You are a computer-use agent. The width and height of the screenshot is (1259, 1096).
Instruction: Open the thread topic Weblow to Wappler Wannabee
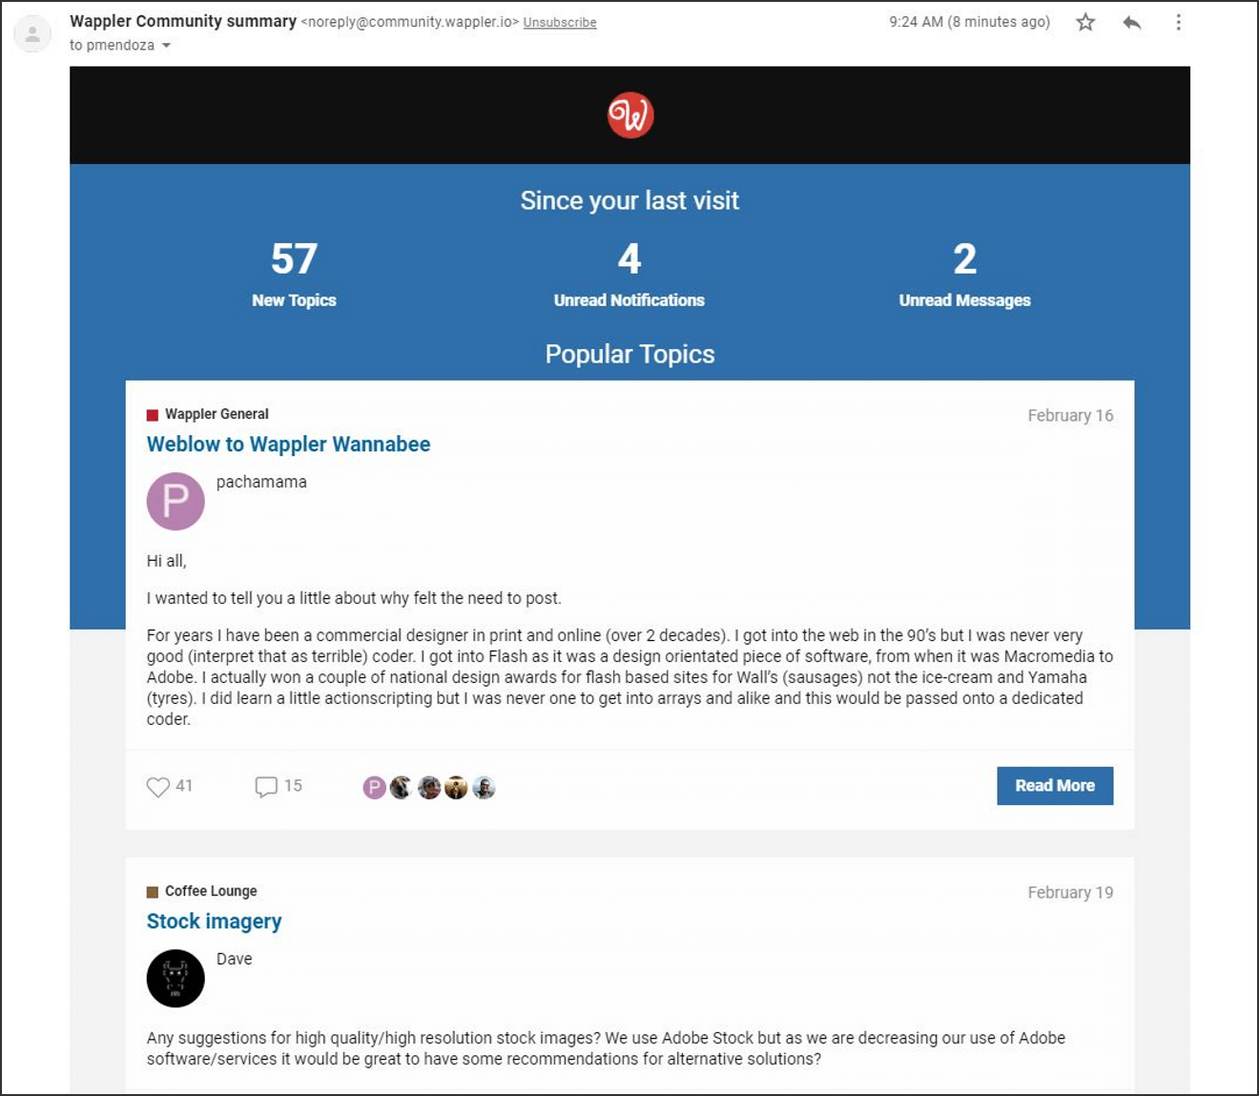pyautogui.click(x=288, y=444)
